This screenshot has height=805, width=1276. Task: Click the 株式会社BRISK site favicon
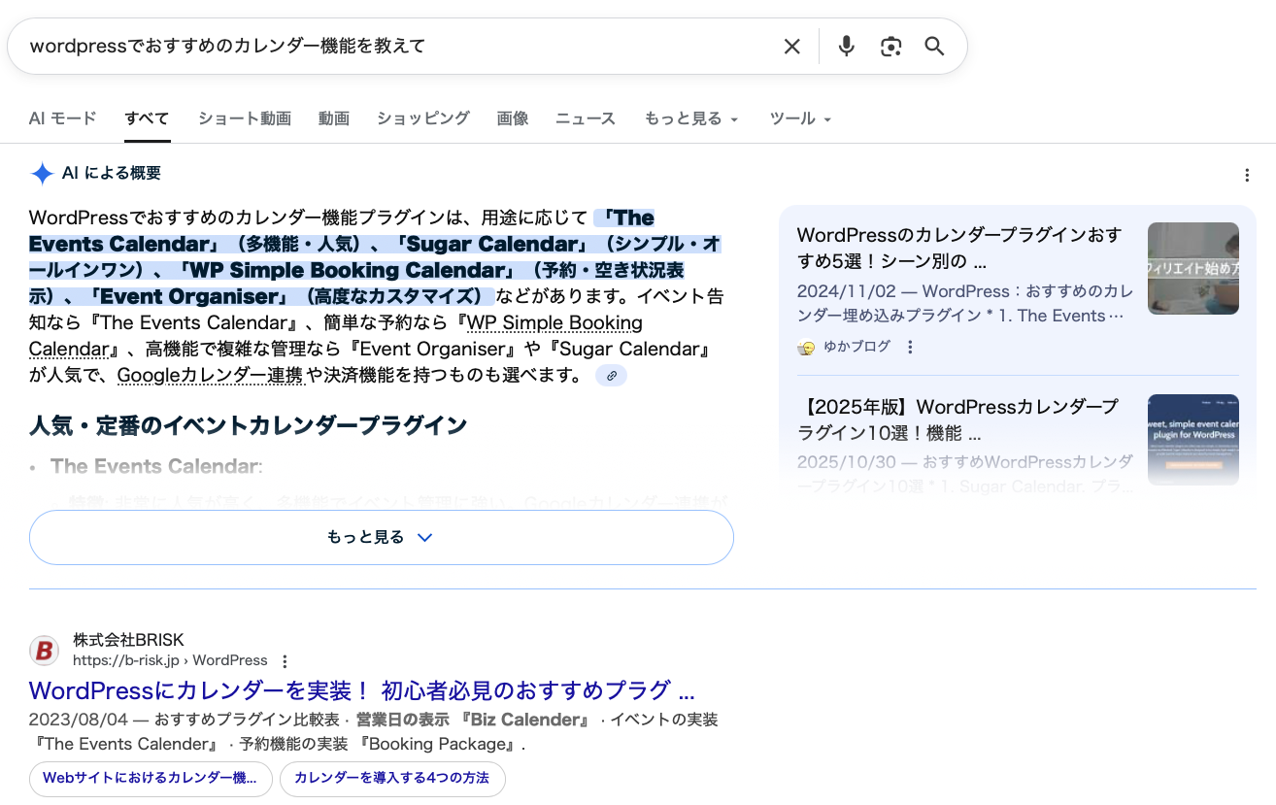pyautogui.click(x=44, y=651)
